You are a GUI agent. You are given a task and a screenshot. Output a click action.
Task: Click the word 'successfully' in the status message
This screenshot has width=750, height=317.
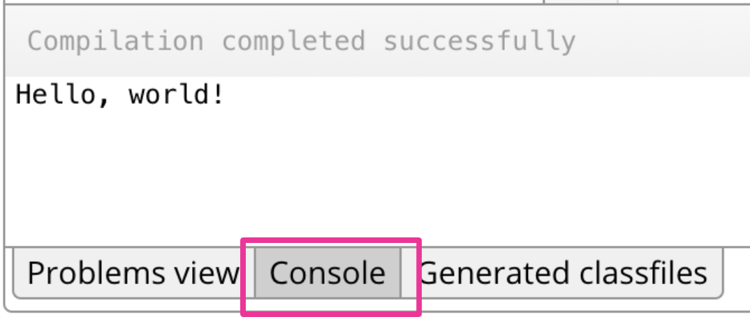(479, 42)
